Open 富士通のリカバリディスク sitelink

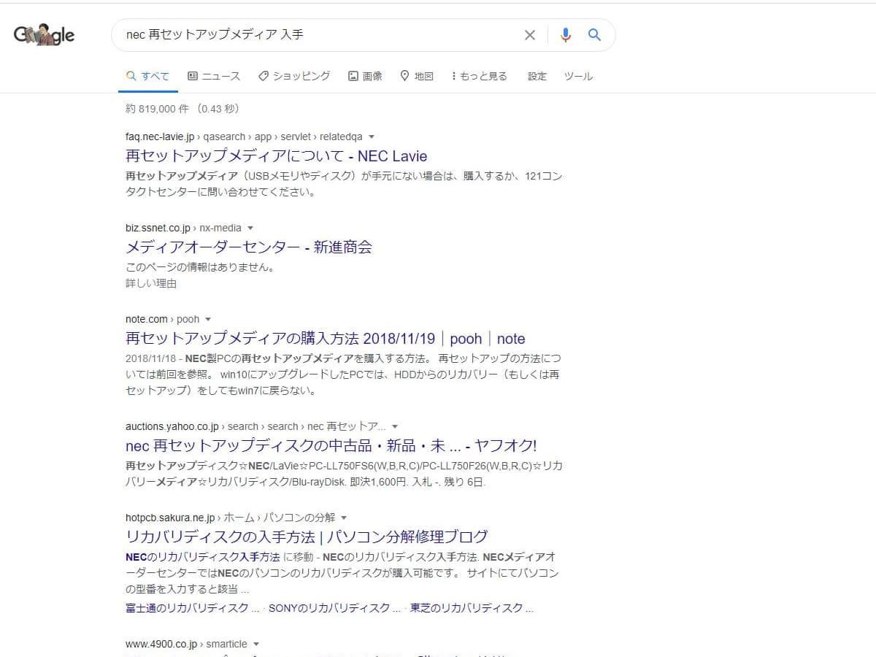point(192,607)
